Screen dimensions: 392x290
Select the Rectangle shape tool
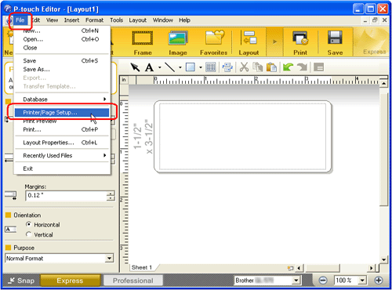(x=191, y=67)
